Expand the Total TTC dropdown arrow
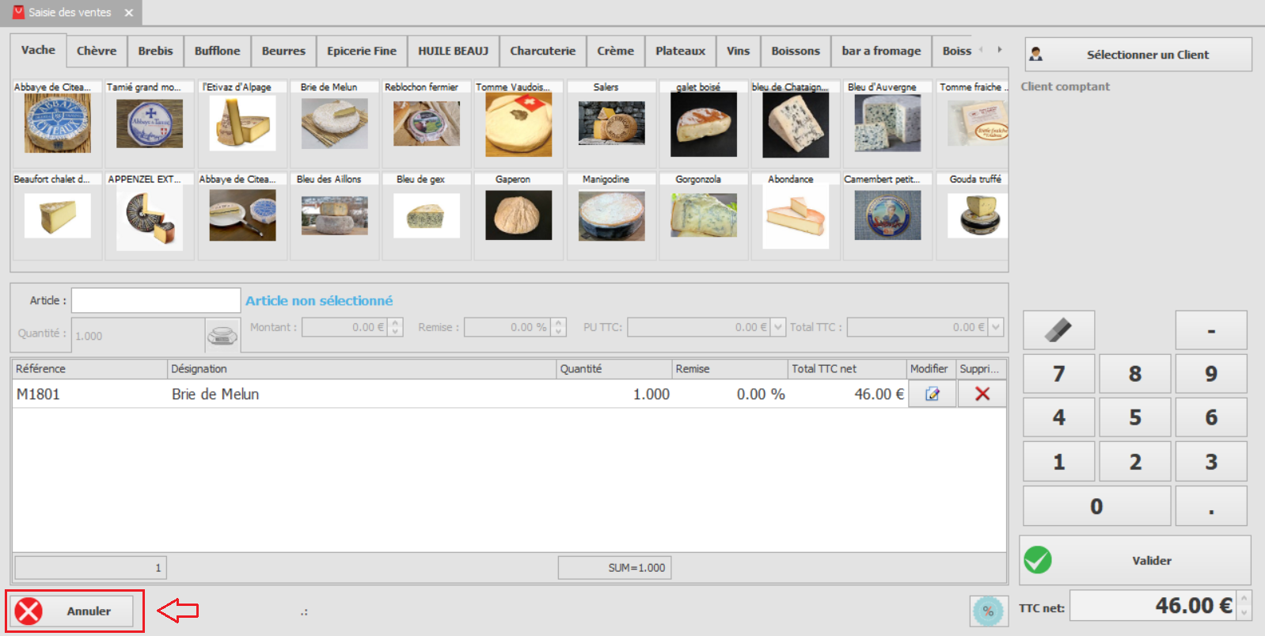The height and width of the screenshot is (636, 1265). pos(996,326)
